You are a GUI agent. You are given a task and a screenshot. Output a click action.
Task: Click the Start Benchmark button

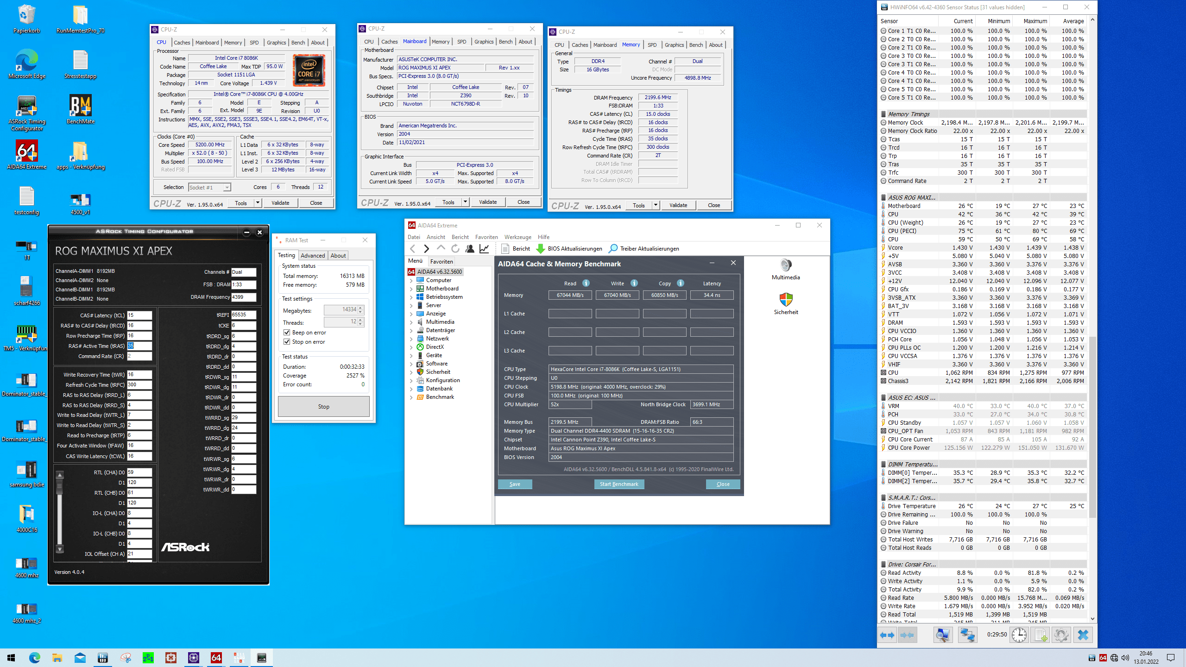(618, 484)
